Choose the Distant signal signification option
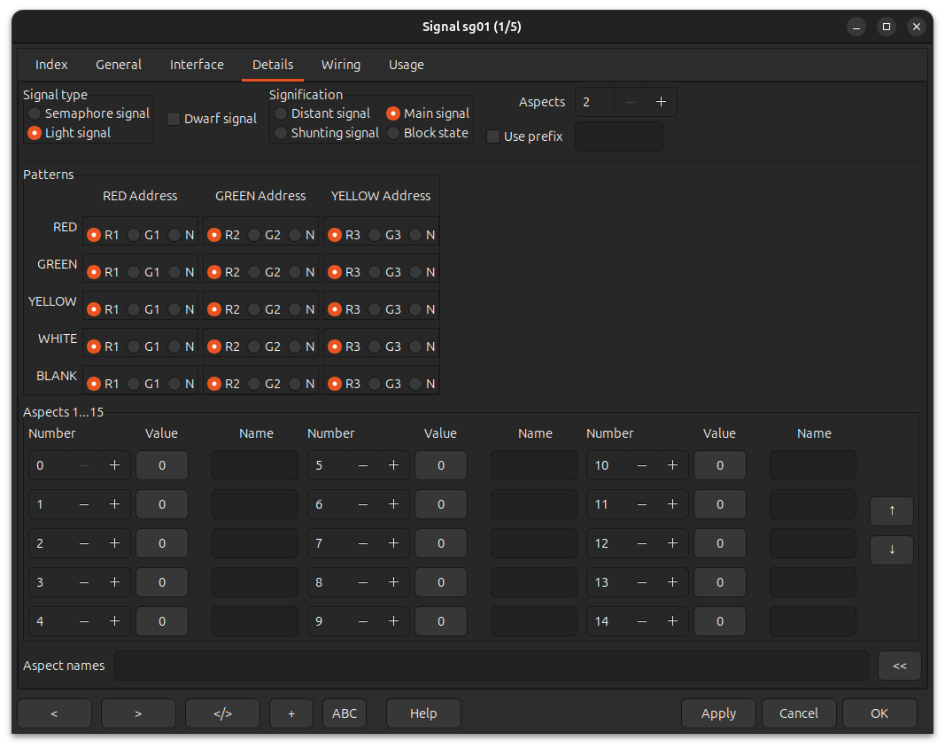945x748 pixels. click(281, 113)
